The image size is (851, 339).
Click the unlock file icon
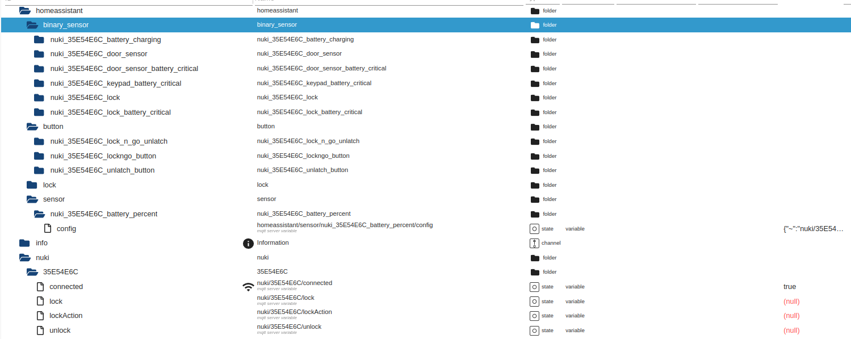pyautogui.click(x=40, y=330)
